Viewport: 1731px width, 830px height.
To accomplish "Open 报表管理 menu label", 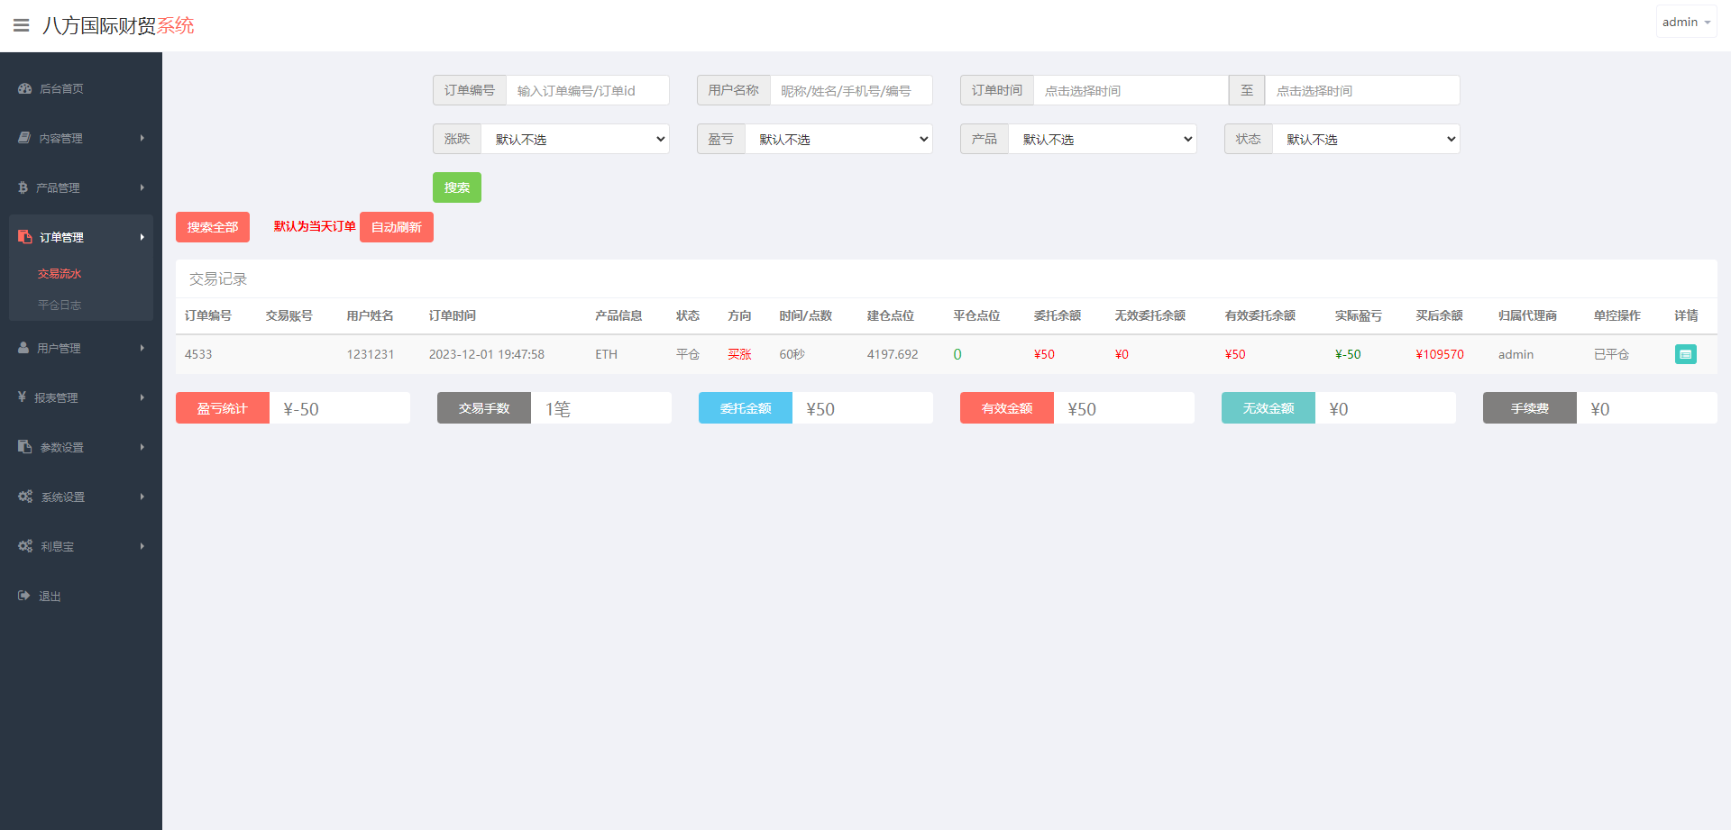I will (x=56, y=397).
